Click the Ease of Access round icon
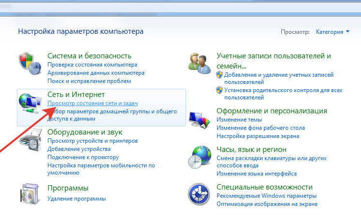 (199, 194)
